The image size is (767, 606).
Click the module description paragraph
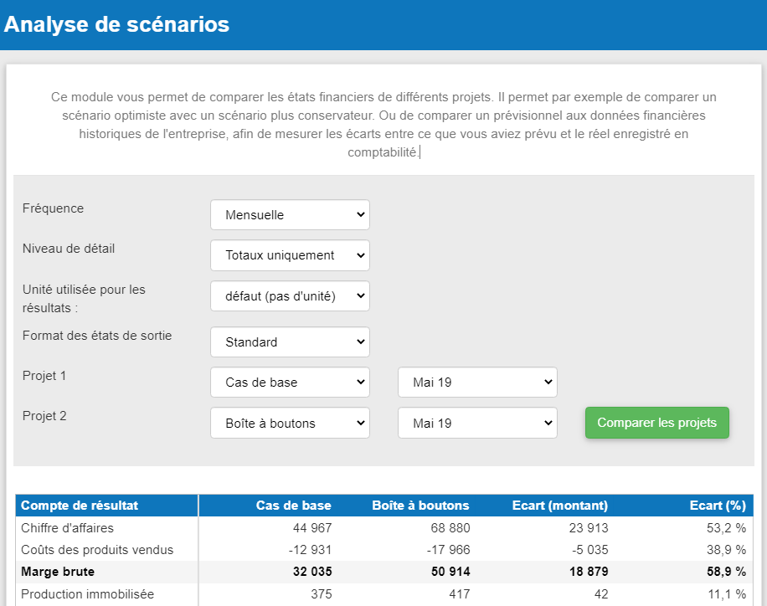pos(383,125)
